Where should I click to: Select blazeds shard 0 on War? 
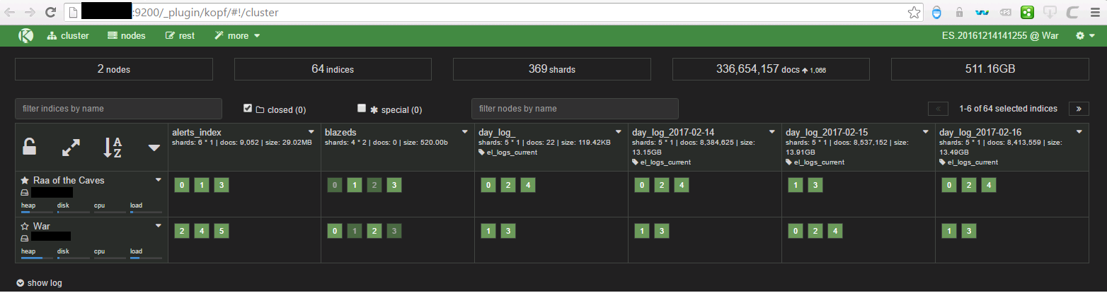point(335,232)
